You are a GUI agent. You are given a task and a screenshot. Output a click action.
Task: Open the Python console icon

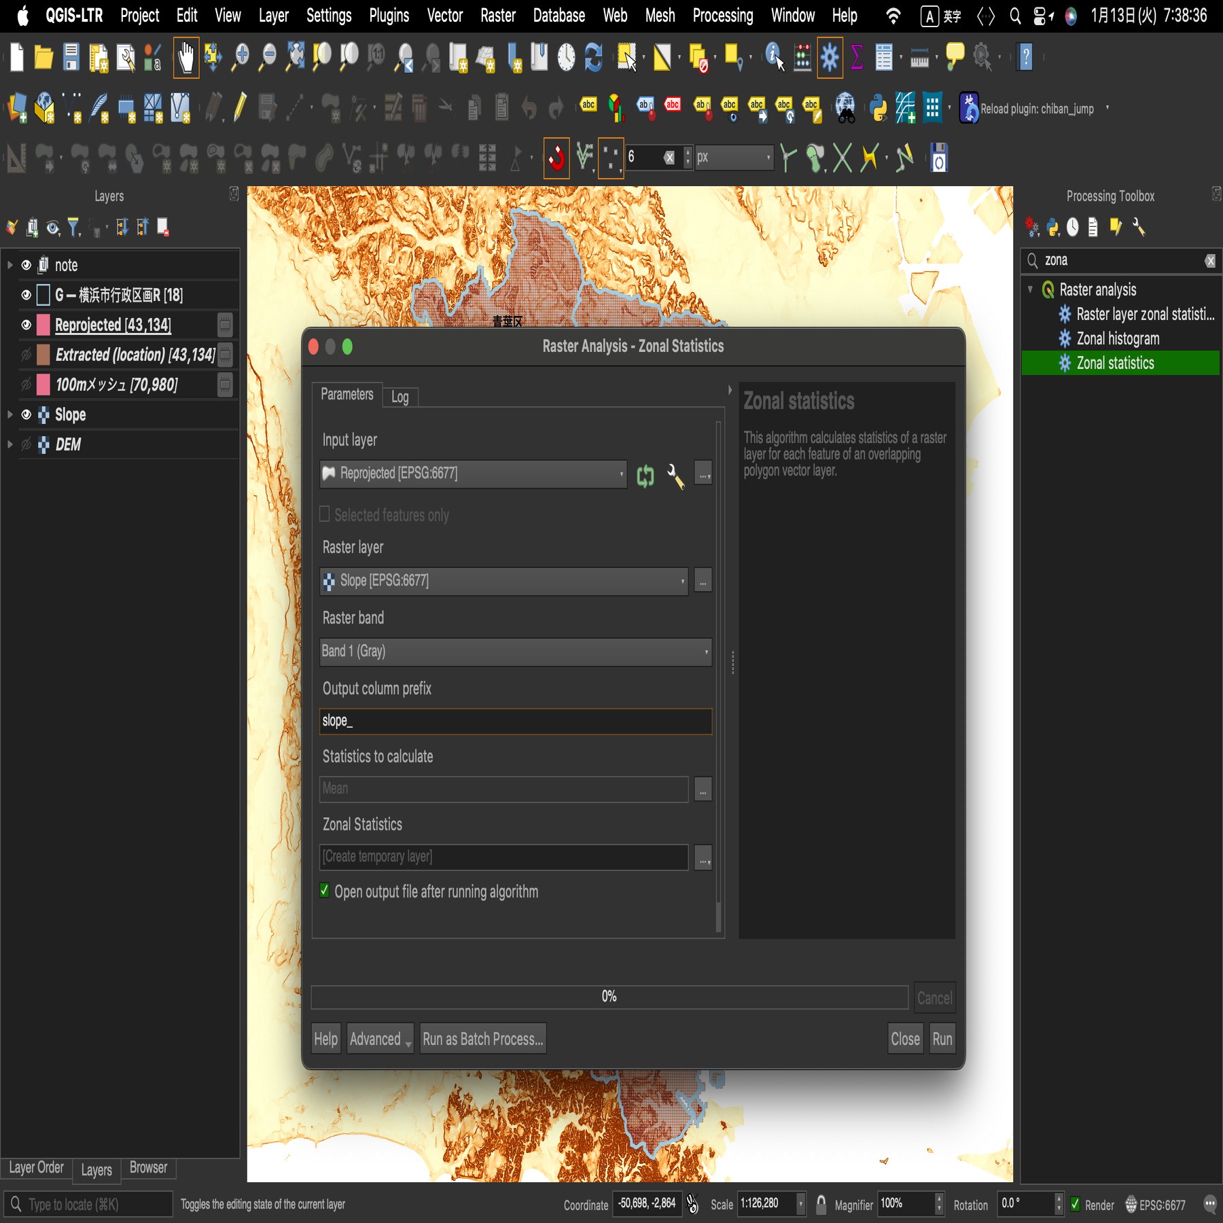click(879, 107)
